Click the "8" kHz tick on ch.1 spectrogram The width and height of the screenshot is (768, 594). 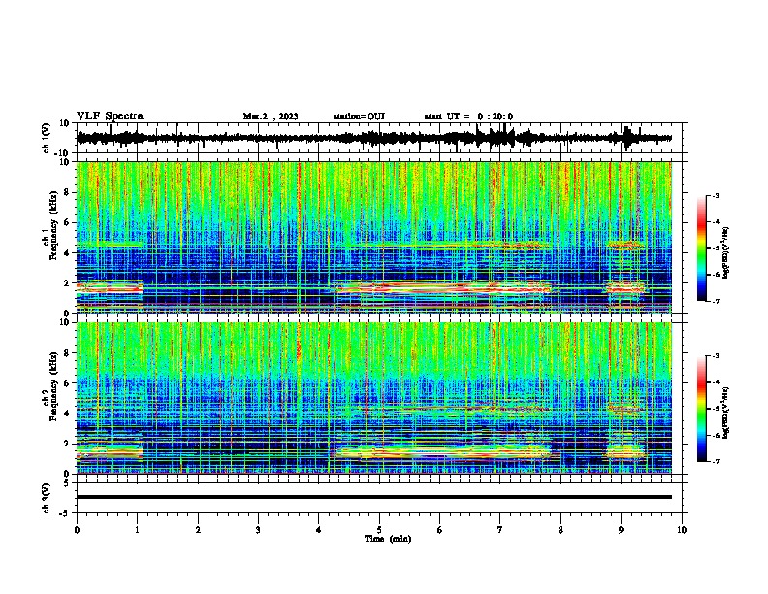(67, 192)
